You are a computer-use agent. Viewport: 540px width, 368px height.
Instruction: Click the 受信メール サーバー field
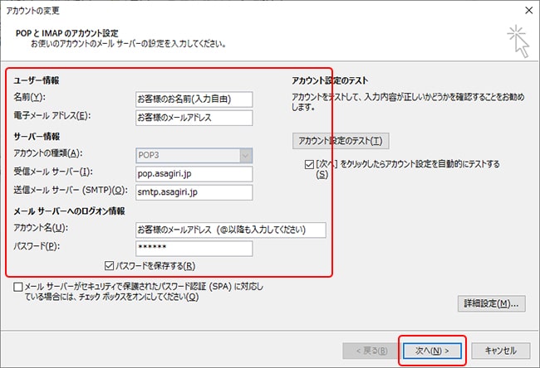[x=194, y=174]
